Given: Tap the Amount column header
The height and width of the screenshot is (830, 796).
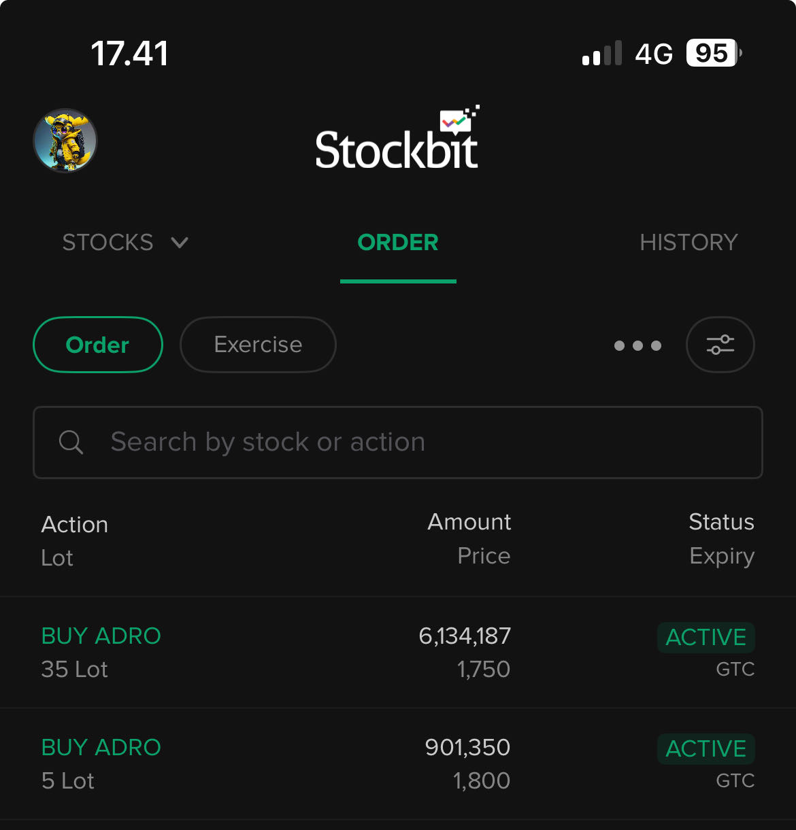Looking at the screenshot, I should [469, 522].
